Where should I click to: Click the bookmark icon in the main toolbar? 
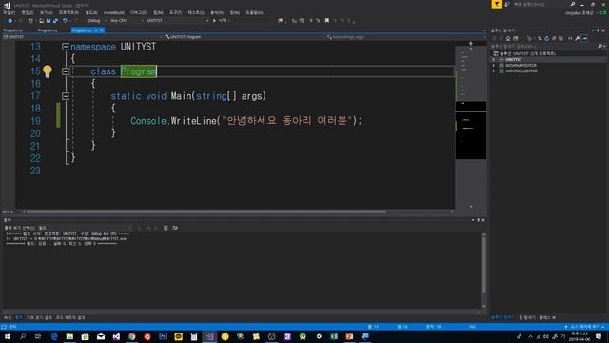click(x=327, y=21)
